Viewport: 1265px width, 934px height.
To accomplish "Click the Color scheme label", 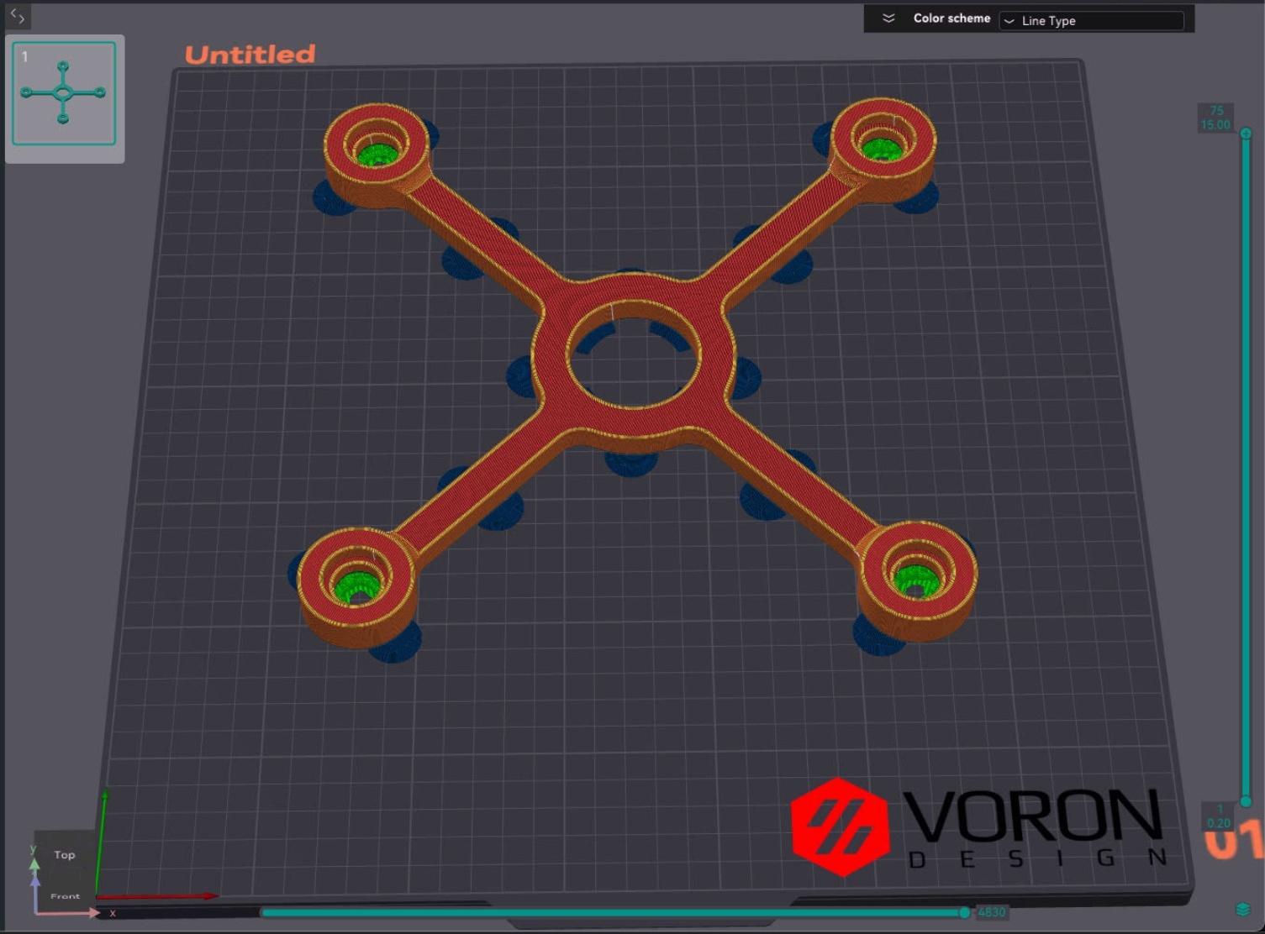I will coord(951,18).
